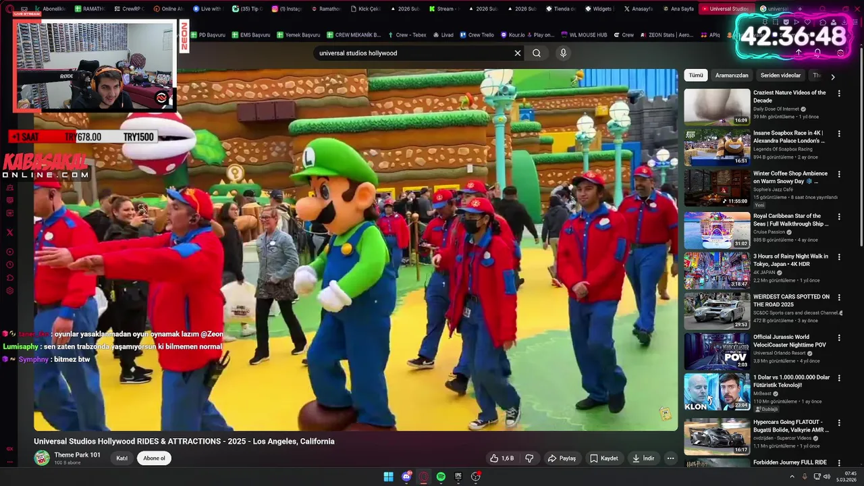Select the Aramanızdan filter chip
864x486 pixels.
(732, 76)
